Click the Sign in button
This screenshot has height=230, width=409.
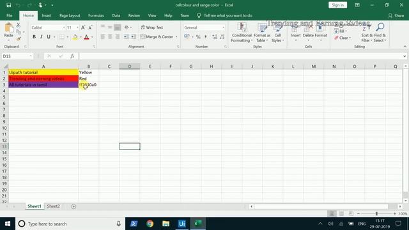point(337,5)
